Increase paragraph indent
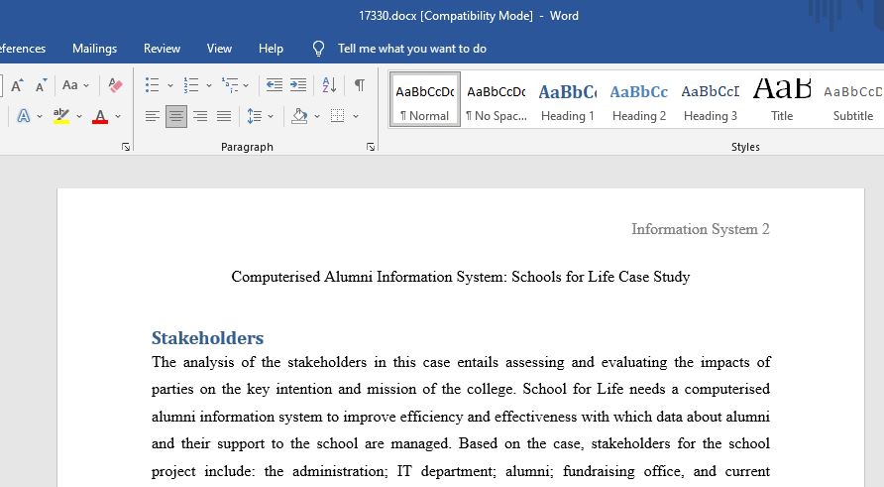884x487 pixels. [x=298, y=85]
